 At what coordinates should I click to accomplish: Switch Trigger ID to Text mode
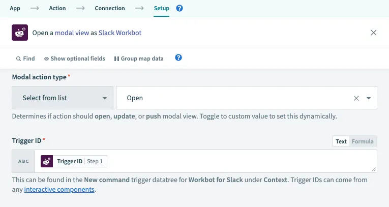341,141
